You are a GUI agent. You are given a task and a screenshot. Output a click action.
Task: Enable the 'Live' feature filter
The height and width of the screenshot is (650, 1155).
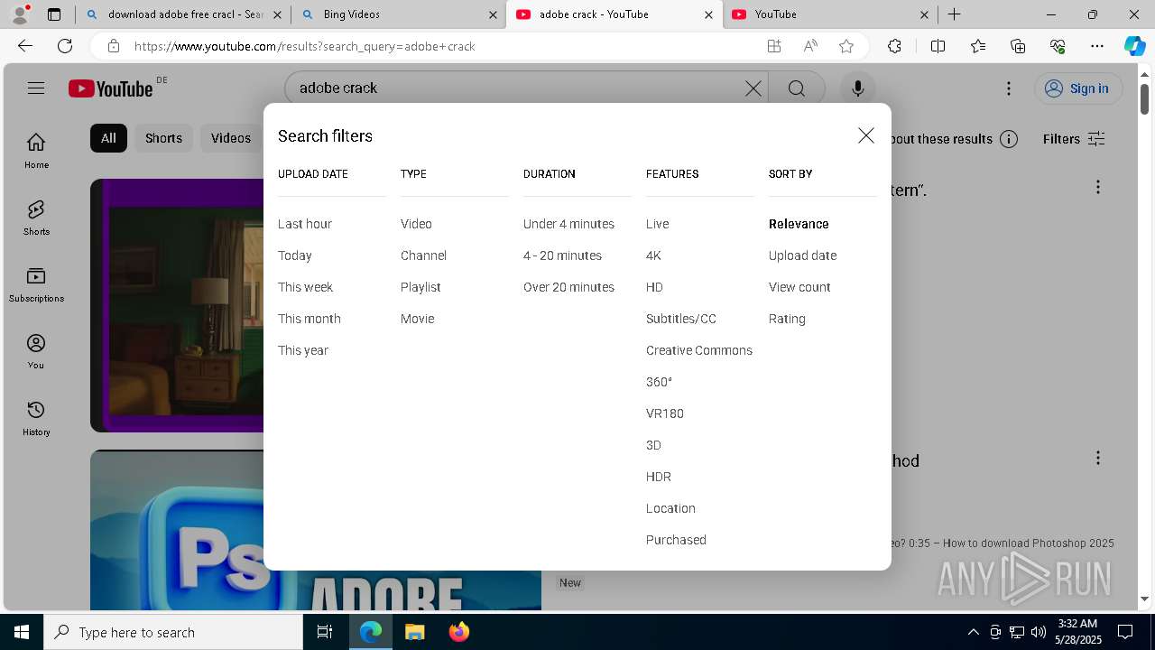(x=657, y=224)
